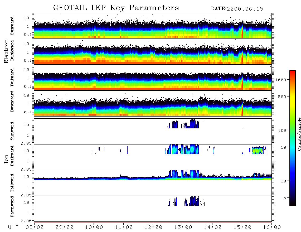
Task: Select the "10:00" time tick label
Action: 94,228
